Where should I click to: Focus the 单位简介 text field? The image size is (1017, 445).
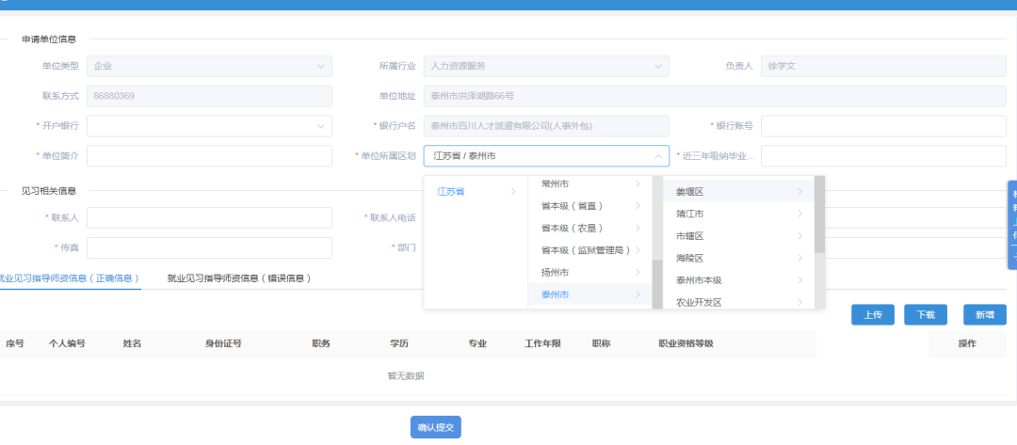tap(209, 156)
